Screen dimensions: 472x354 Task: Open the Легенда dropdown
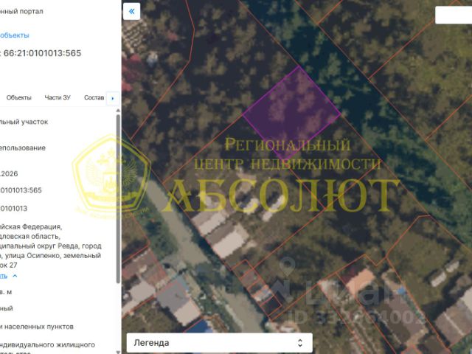coord(219,342)
